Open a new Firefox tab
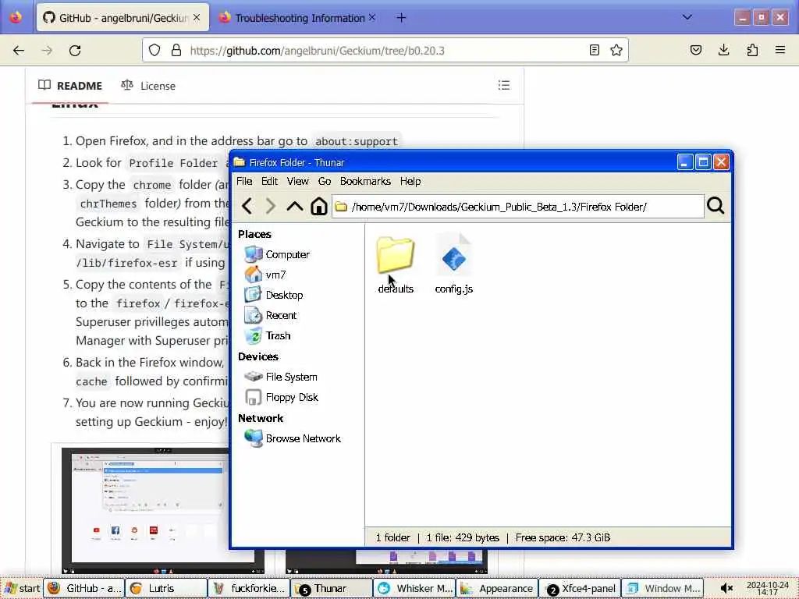Viewport: 799px width, 599px height. pyautogui.click(x=401, y=18)
